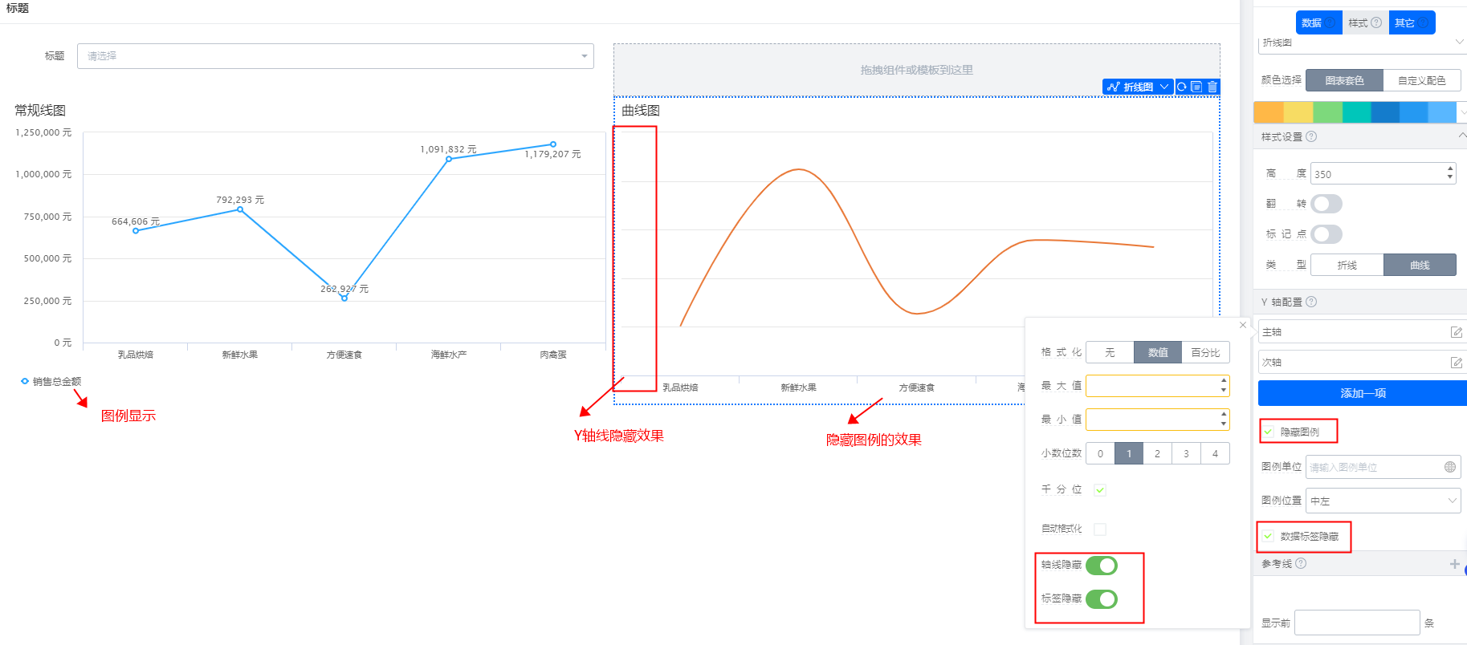Uncheck the 千分位 checkbox
Screen dimensions: 1467x645
coord(1100,490)
